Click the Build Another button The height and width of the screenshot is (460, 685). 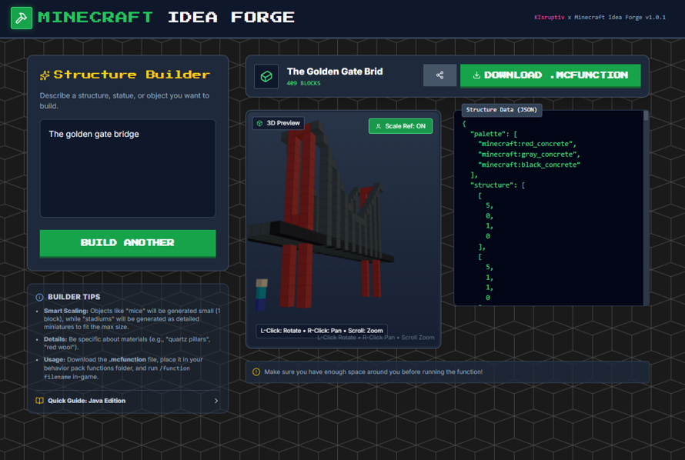128,242
